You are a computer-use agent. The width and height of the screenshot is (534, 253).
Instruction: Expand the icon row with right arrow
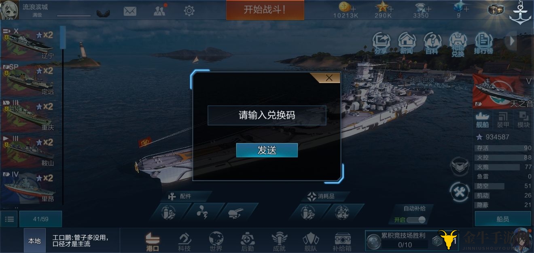tap(512, 41)
